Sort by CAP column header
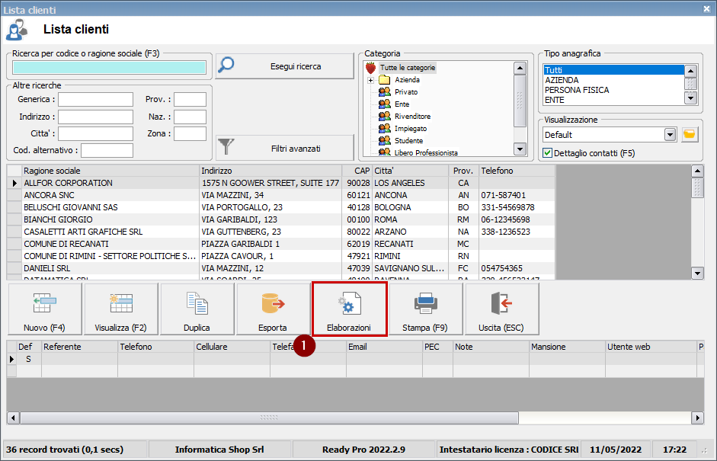This screenshot has width=717, height=461. pyautogui.click(x=357, y=171)
